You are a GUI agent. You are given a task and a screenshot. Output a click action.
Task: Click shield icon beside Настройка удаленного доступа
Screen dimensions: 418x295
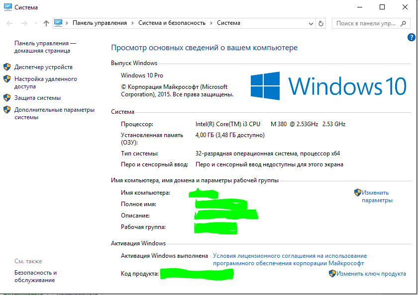(7, 79)
